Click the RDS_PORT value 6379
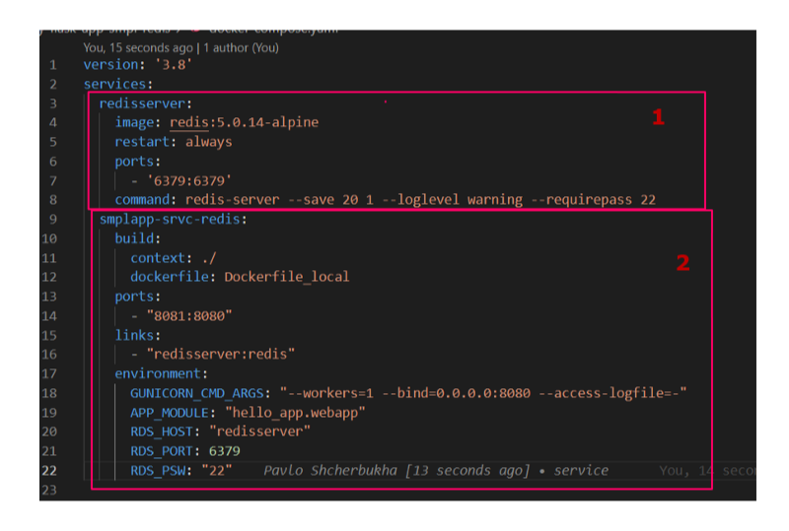The width and height of the screenshot is (789, 531). tap(222, 450)
